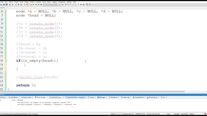This screenshot has height=116, width=207.
Task: Click the Save all files icon
Action: coord(6,5)
